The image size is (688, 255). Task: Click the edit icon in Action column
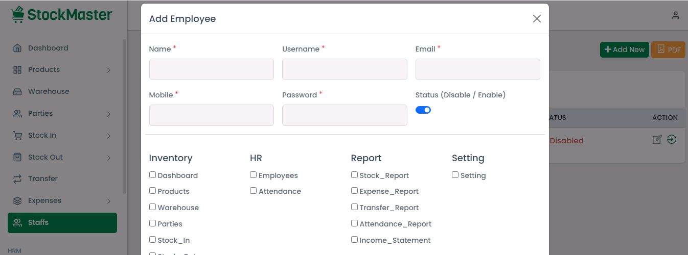pos(657,140)
